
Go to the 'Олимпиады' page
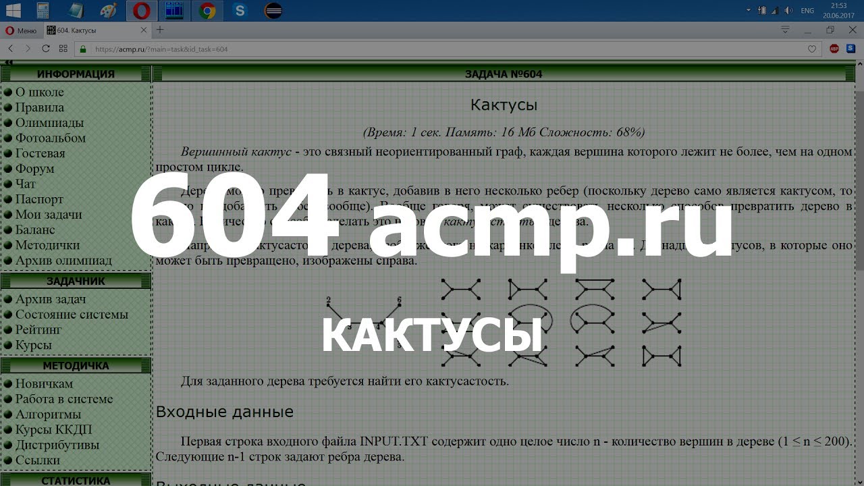pos(50,123)
